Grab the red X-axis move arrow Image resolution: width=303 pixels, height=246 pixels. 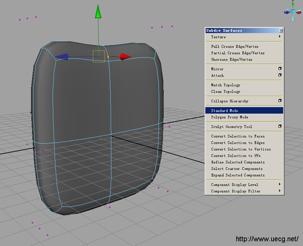(125, 57)
